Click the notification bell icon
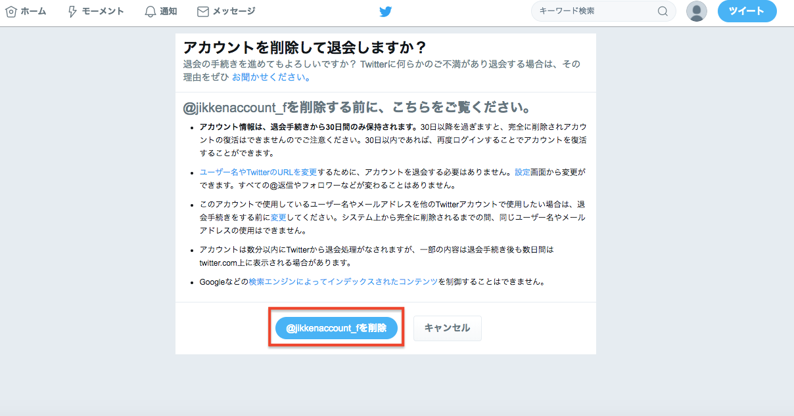 tap(151, 11)
